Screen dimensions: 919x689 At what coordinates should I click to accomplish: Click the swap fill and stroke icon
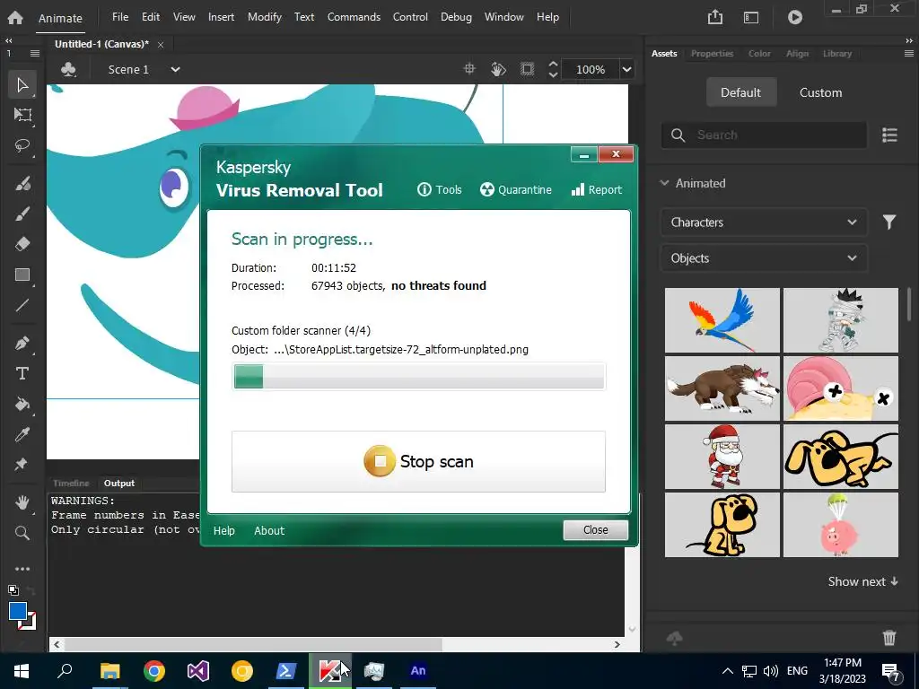point(30,590)
